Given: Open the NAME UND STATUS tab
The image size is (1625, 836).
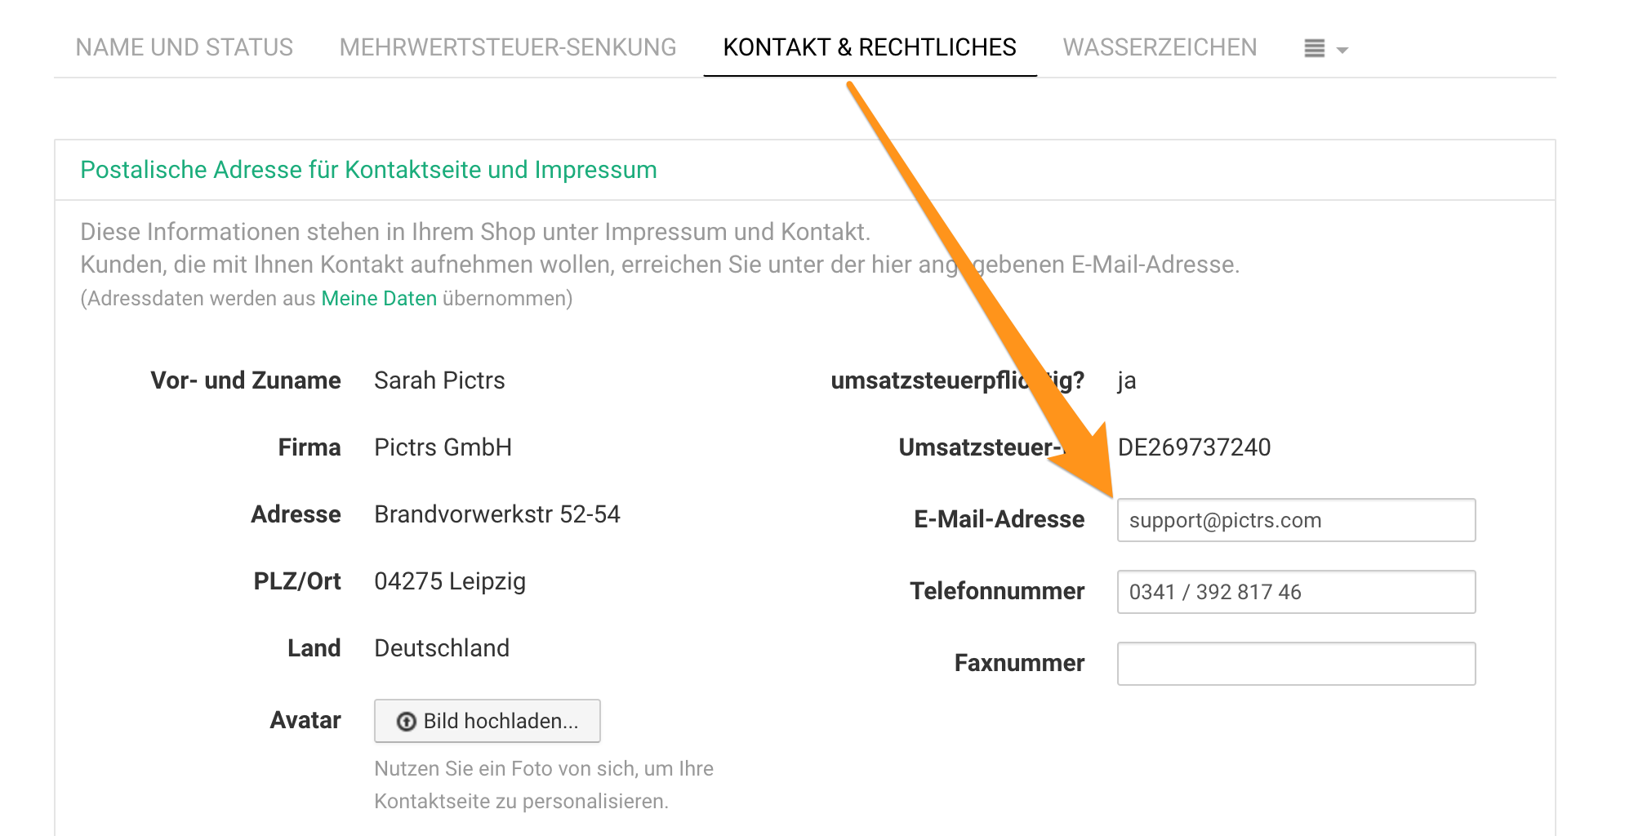Looking at the screenshot, I should (x=184, y=47).
